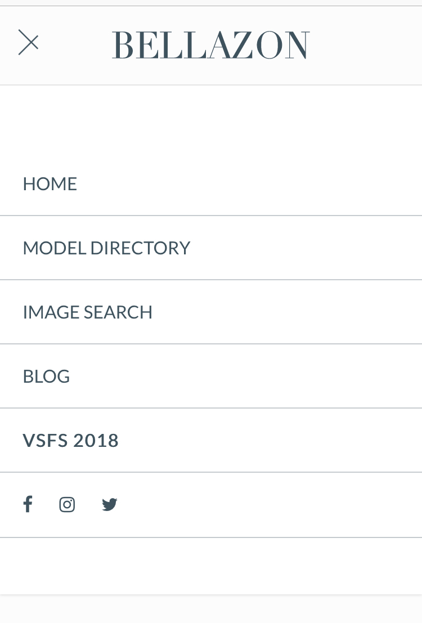Open the MODEL DIRECTORY
The width and height of the screenshot is (422, 623).
point(106,248)
